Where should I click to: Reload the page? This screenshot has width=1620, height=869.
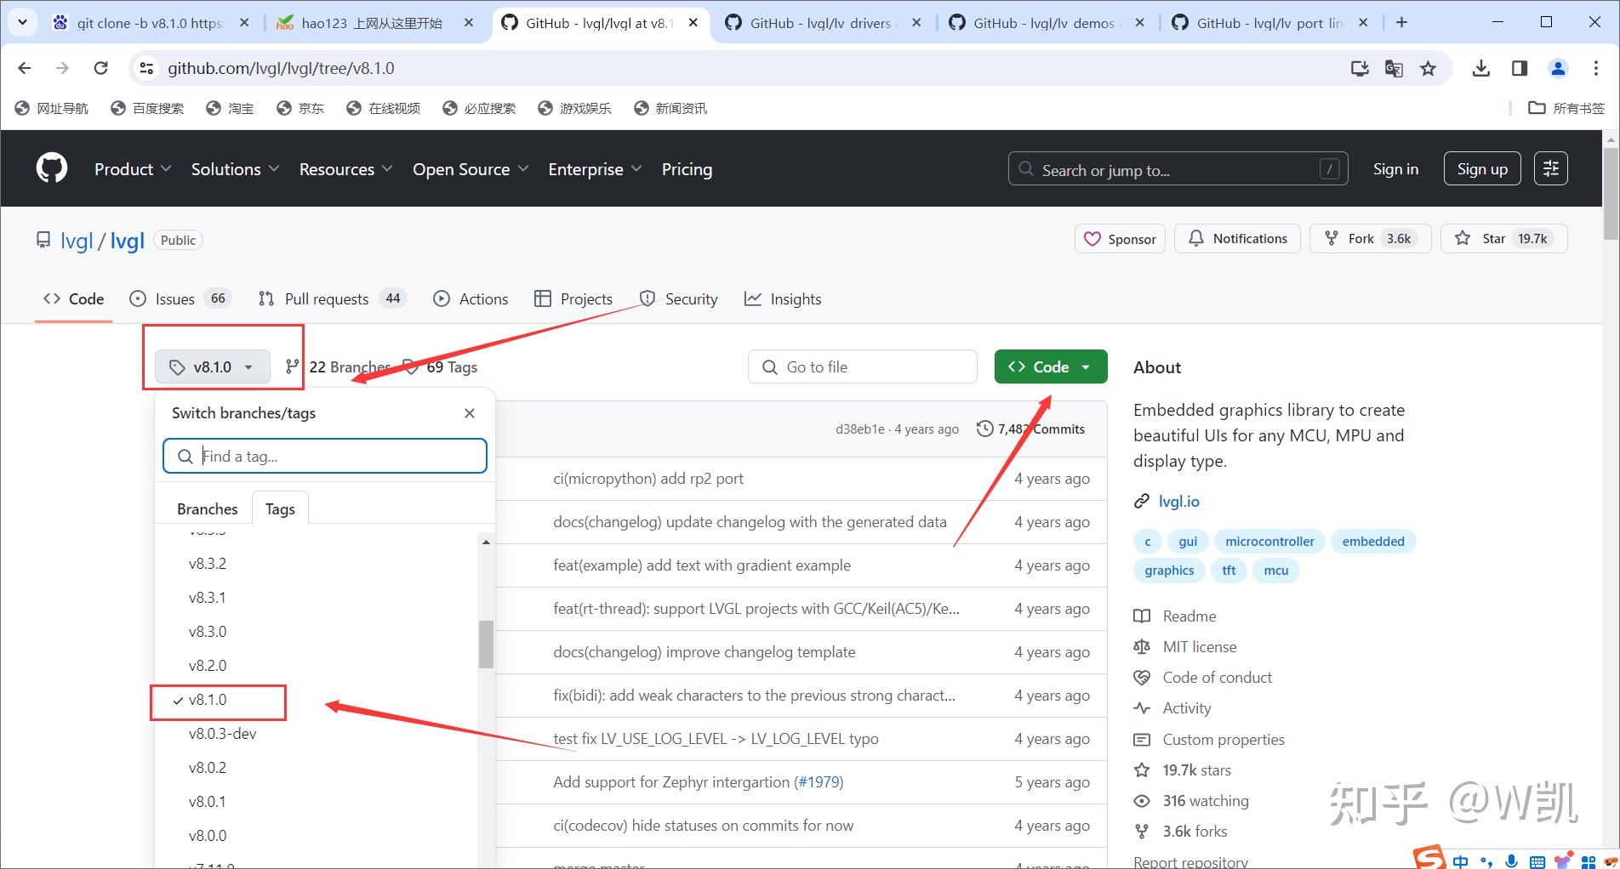pos(100,68)
